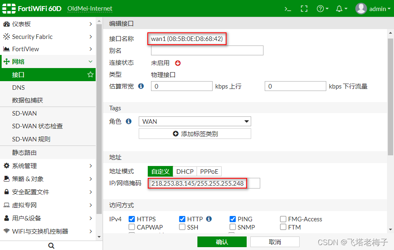Uncheck the HTTPS access checkbox
The width and height of the screenshot is (394, 250).
(x=132, y=219)
